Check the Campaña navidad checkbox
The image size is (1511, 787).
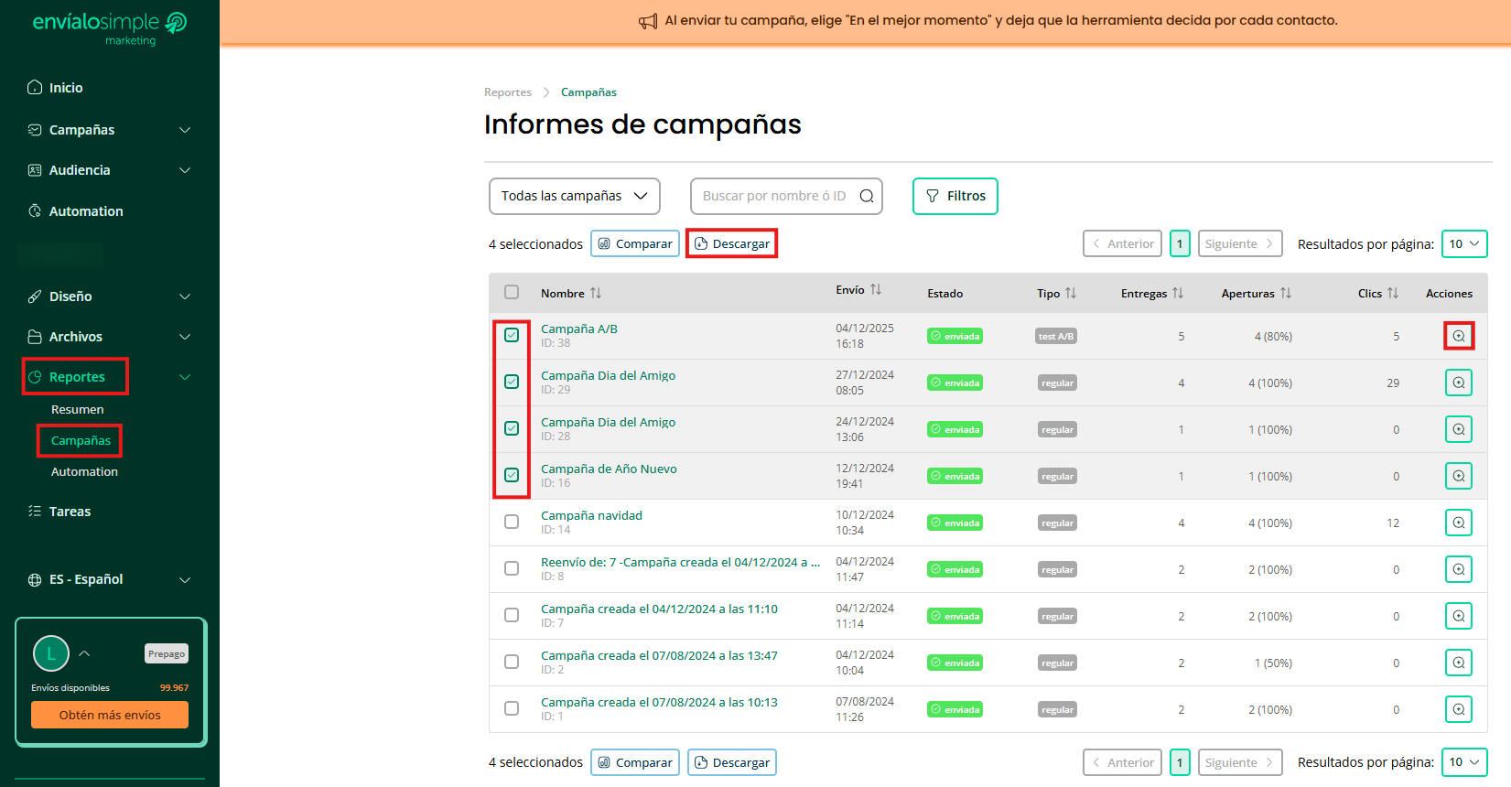(x=512, y=522)
